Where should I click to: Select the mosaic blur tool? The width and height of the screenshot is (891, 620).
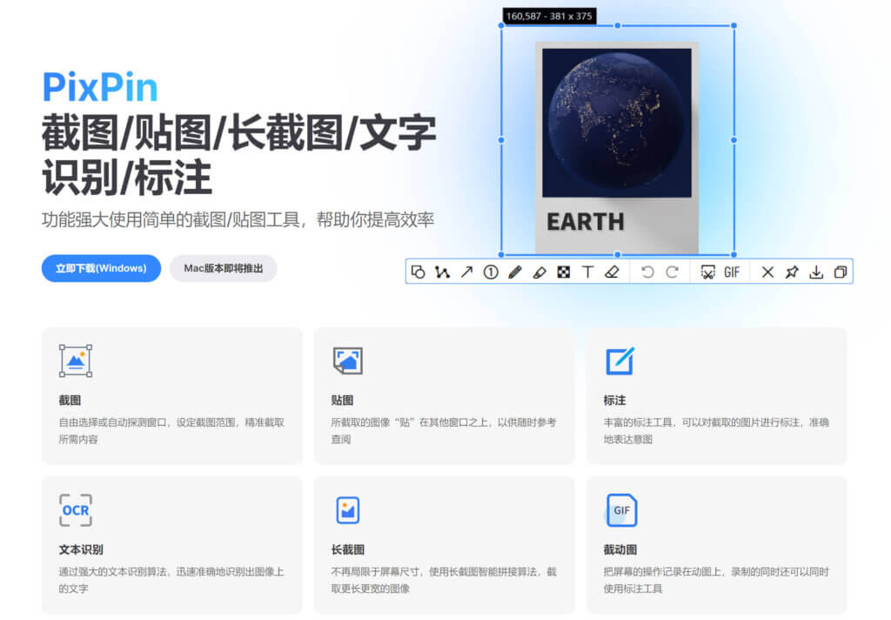563,272
